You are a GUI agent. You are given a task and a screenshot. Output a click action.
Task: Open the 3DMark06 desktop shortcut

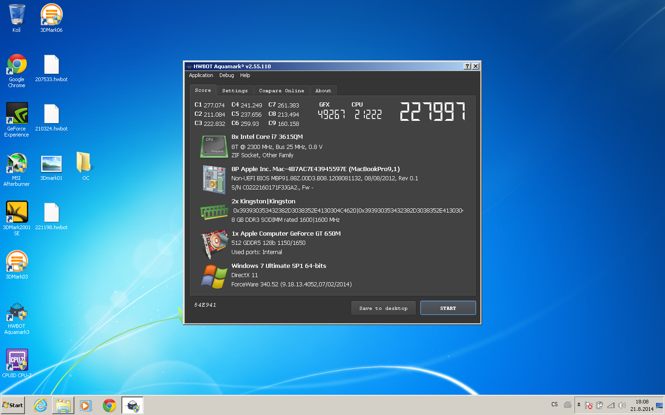(51, 18)
